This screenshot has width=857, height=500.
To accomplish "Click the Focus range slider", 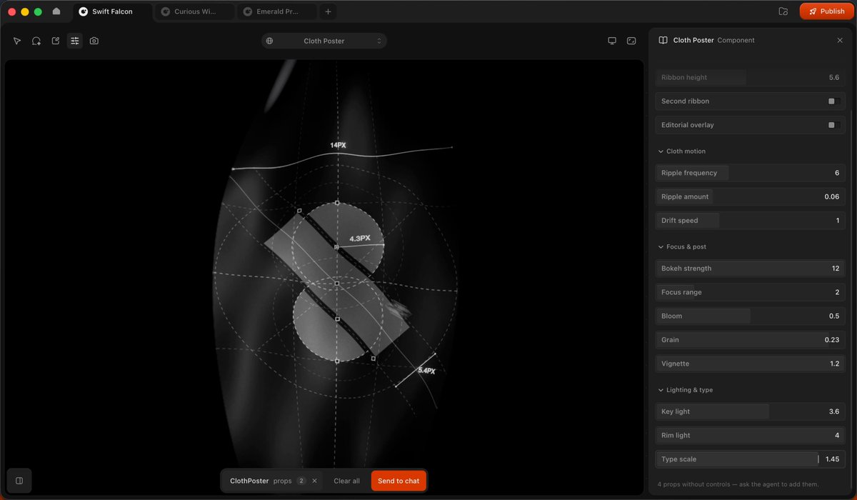I will [750, 292].
